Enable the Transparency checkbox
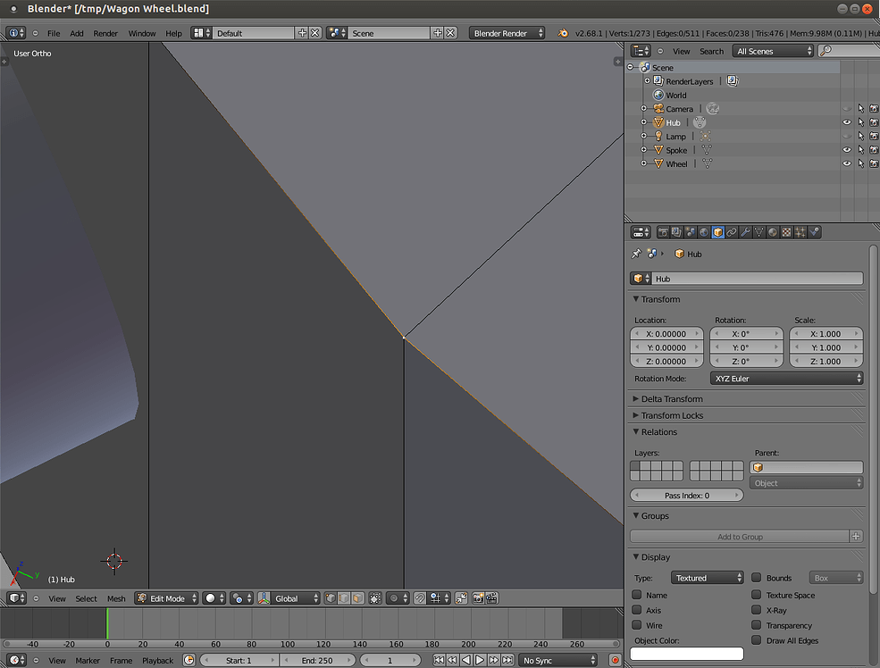Screen dimensions: 880x668 757,625
